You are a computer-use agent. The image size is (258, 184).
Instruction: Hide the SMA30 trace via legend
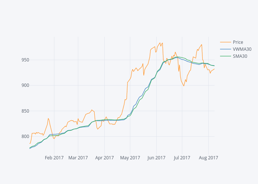[240, 56]
